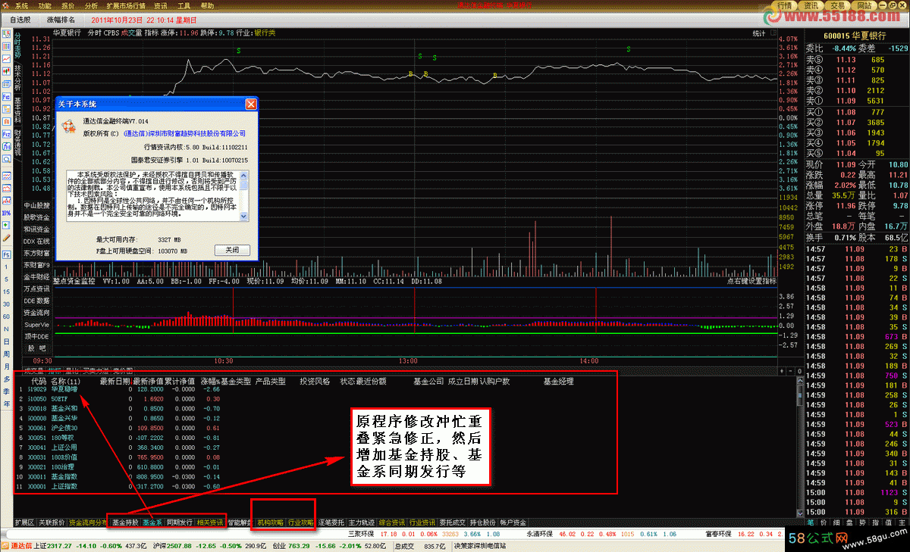The width and height of the screenshot is (910, 552).
Task: Click 点右键设置指标 label under the chart
Action: pos(752,281)
